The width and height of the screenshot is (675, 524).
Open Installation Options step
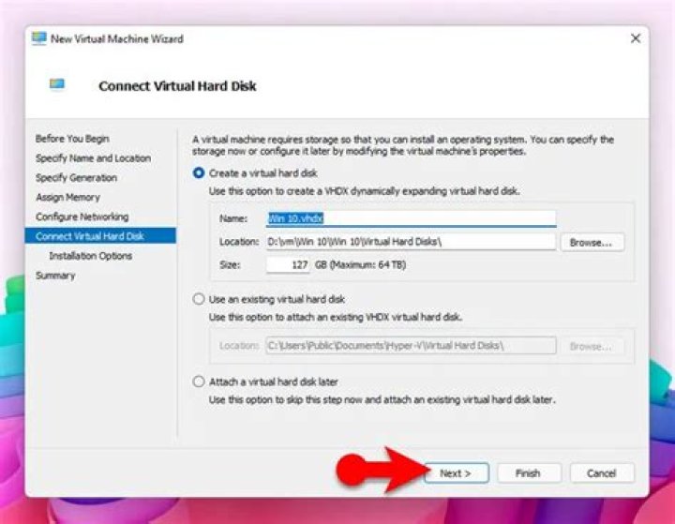pyautogui.click(x=90, y=256)
